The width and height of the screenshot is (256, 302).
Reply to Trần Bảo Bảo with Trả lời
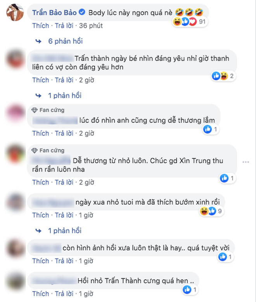pos(64,26)
